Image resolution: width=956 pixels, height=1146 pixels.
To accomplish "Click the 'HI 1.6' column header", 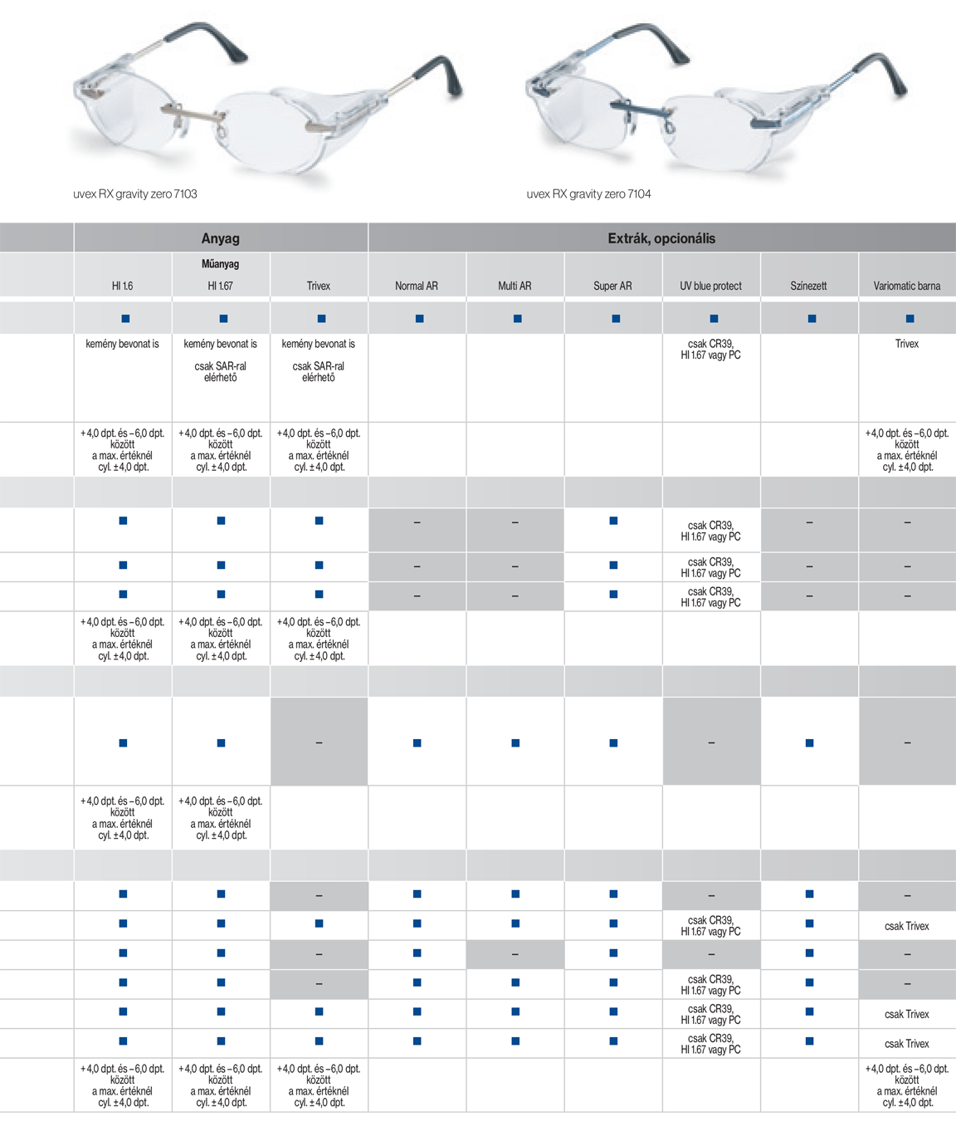I will (122, 286).
